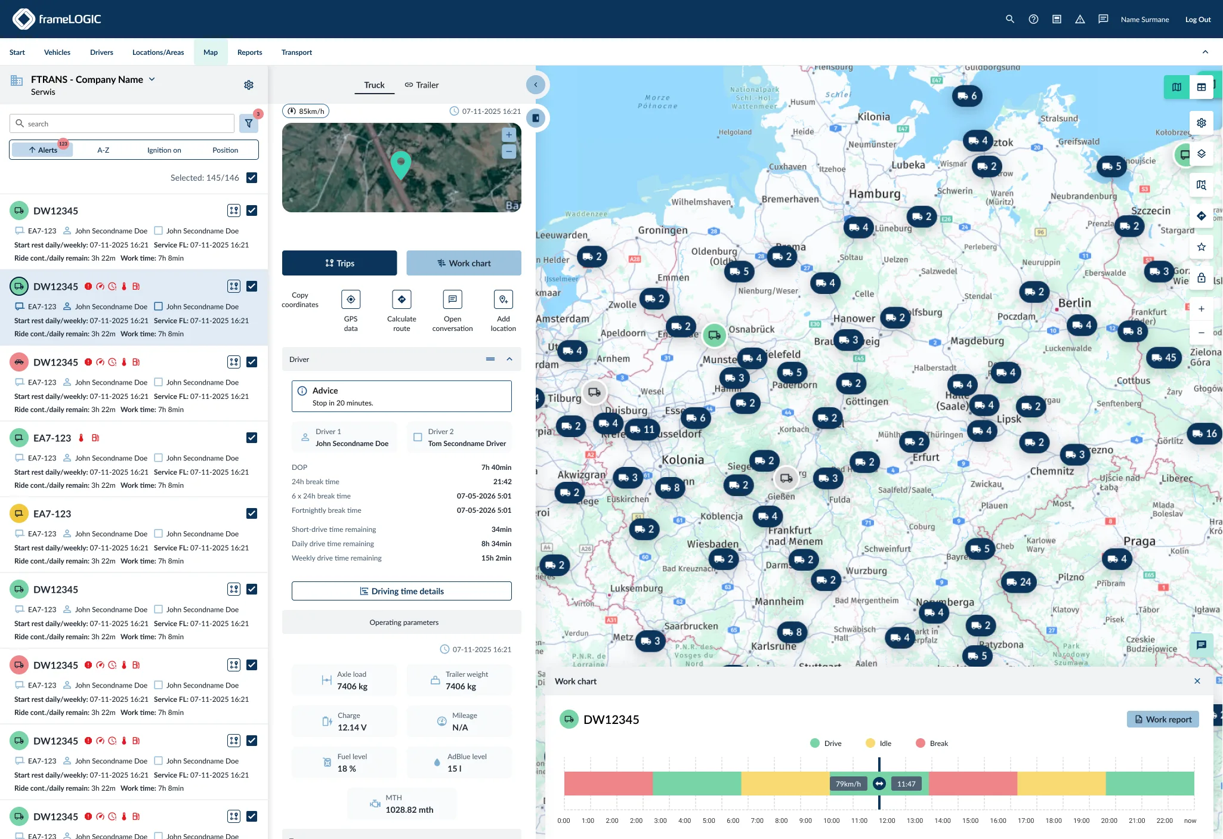Viewport: 1223px width, 839px height.
Task: Expand FTRANS company name dropdown
Action: [152, 79]
